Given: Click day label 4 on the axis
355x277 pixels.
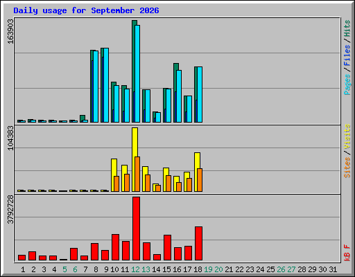Looking at the screenshot, I should 54,269.
